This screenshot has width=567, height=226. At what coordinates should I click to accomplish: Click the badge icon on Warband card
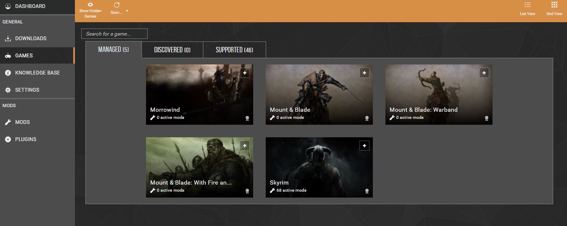(x=487, y=118)
